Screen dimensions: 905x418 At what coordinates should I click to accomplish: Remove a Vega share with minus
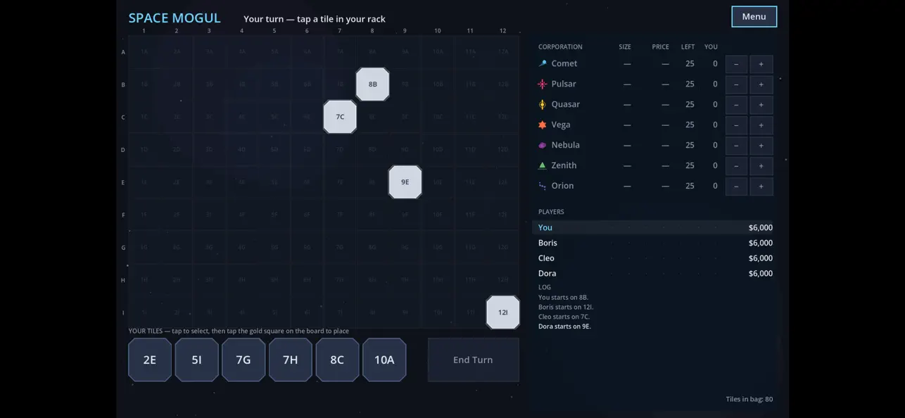(736, 125)
